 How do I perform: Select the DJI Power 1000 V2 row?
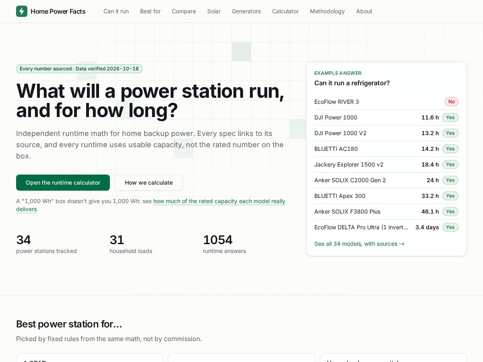[386, 133]
